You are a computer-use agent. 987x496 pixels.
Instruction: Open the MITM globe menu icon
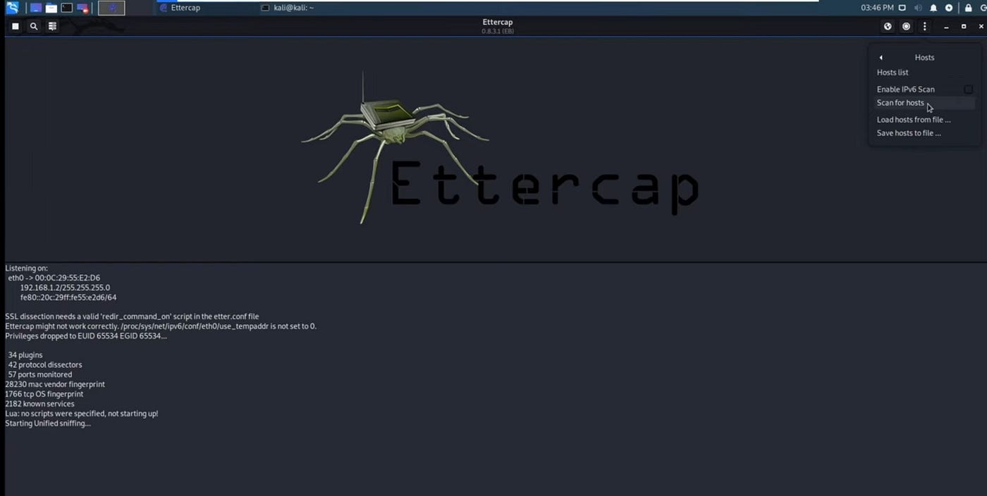(888, 26)
